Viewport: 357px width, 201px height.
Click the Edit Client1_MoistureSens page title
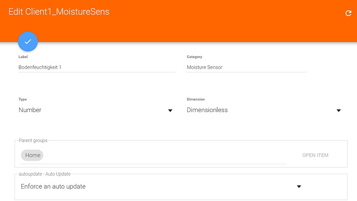click(59, 11)
